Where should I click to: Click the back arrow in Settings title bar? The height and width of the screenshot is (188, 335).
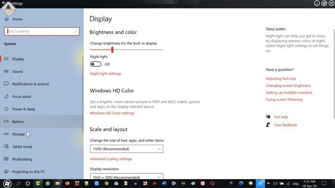(4, 3)
